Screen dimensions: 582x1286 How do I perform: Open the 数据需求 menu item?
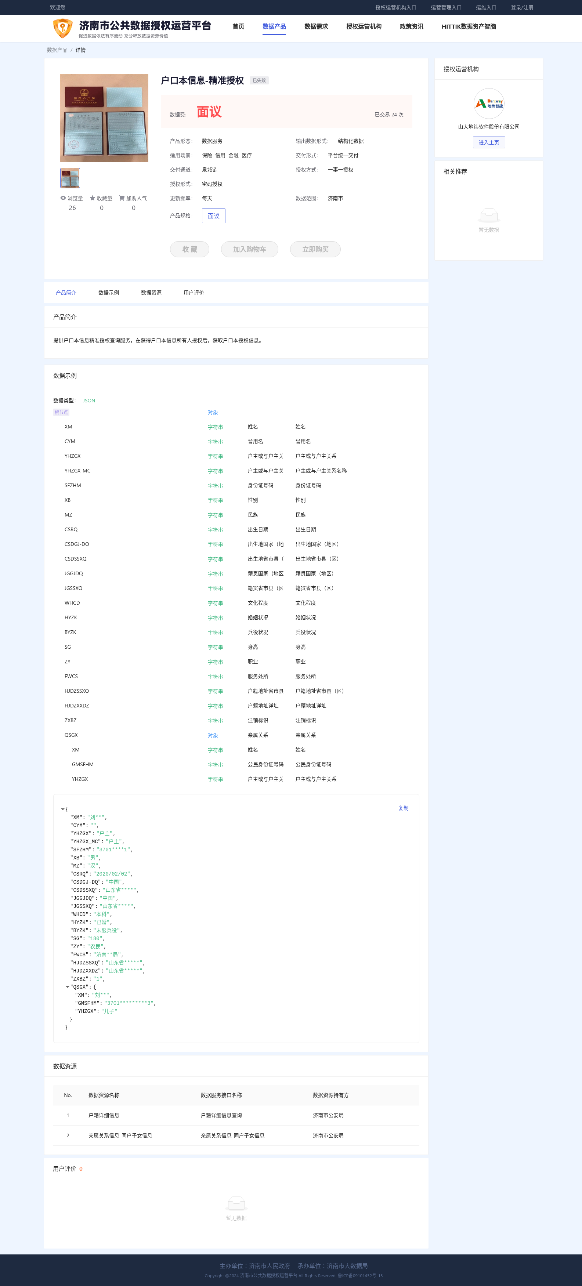(316, 26)
